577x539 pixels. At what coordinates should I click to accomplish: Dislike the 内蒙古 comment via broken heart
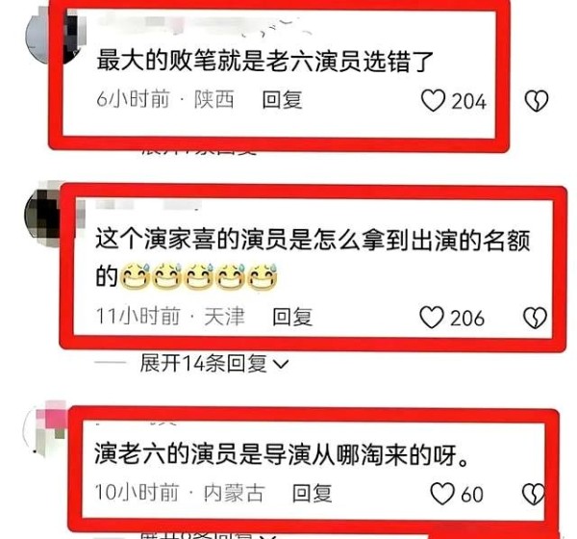534,494
